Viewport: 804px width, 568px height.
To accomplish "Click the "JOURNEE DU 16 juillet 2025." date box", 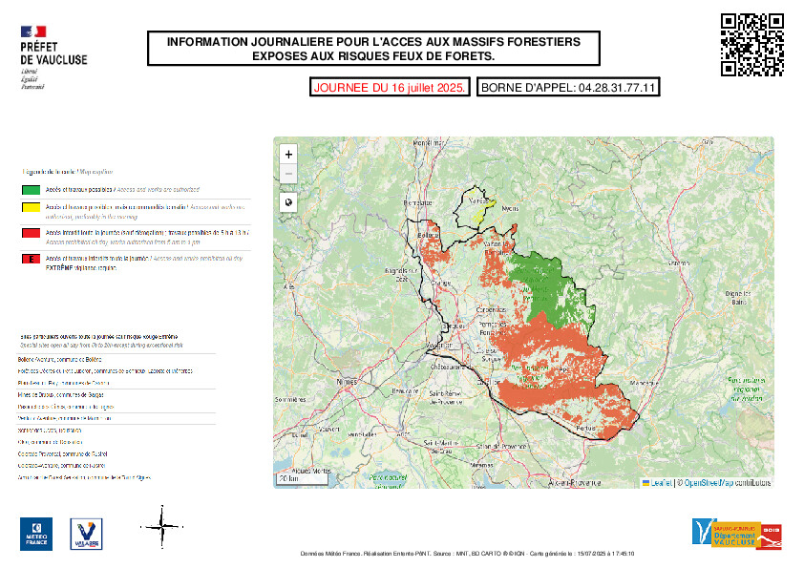I will point(390,87).
